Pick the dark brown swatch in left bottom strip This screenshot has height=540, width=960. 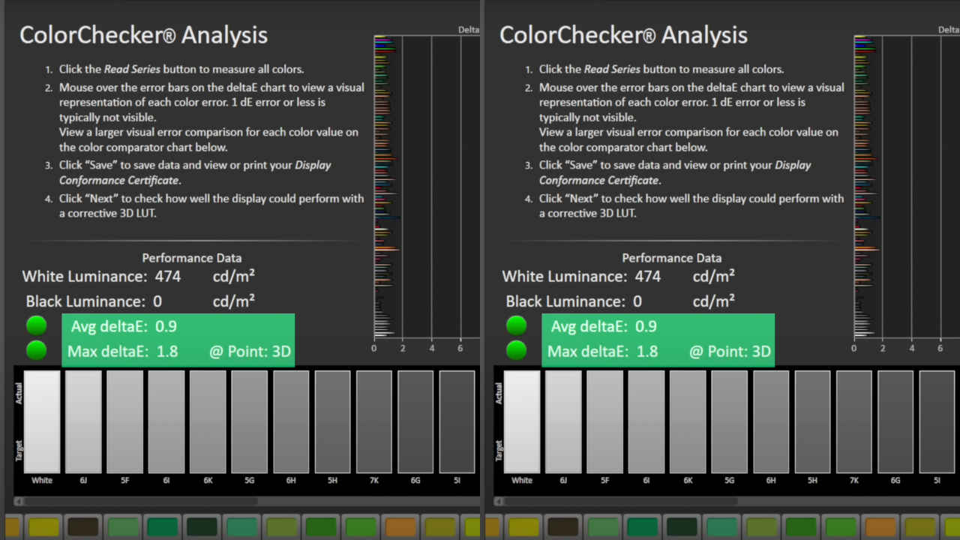point(82,527)
